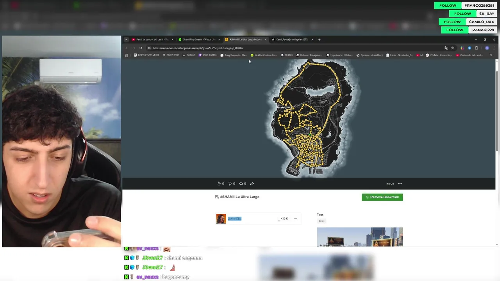Open Opciones de AdBlock bookmark

[370, 55]
